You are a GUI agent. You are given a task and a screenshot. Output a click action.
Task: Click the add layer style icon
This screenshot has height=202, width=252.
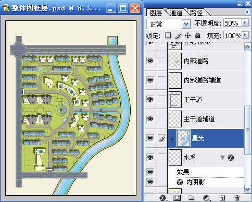[x=163, y=198]
